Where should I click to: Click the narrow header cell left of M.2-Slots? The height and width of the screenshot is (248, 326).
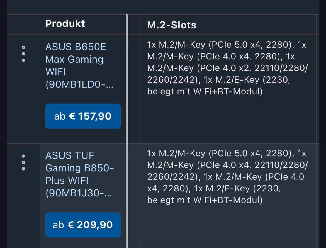click(134, 25)
